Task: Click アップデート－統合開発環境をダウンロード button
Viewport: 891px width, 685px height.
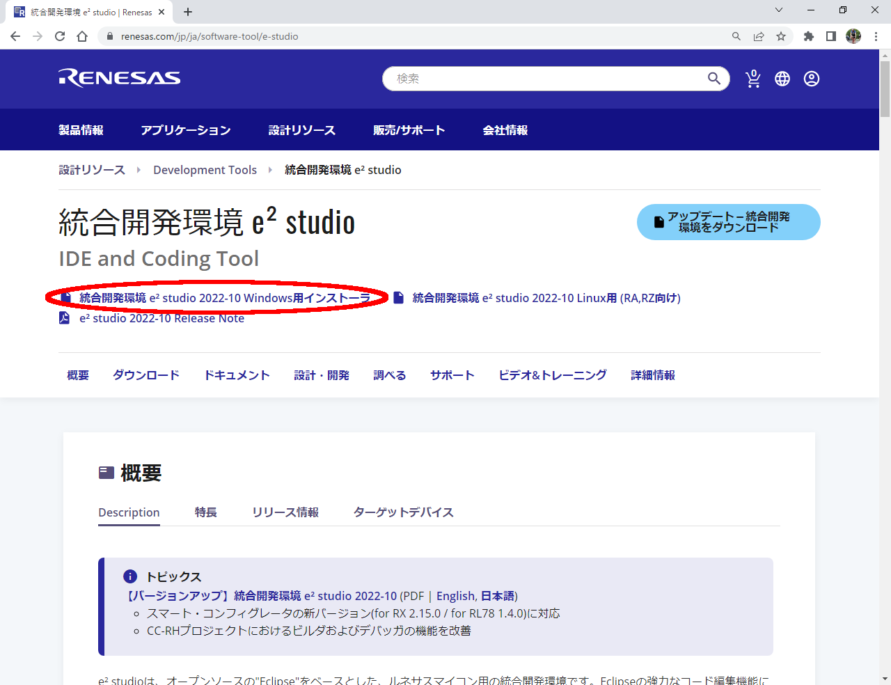Action: point(729,222)
